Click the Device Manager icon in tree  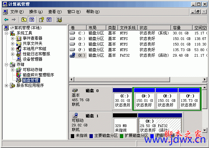point(19,59)
